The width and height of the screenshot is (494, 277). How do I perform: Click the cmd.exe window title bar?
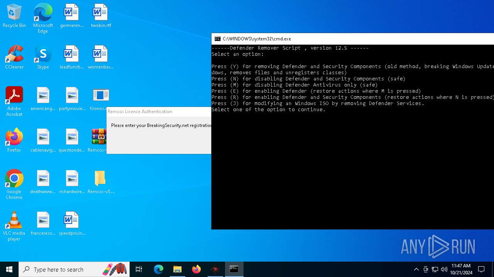tap(353, 39)
